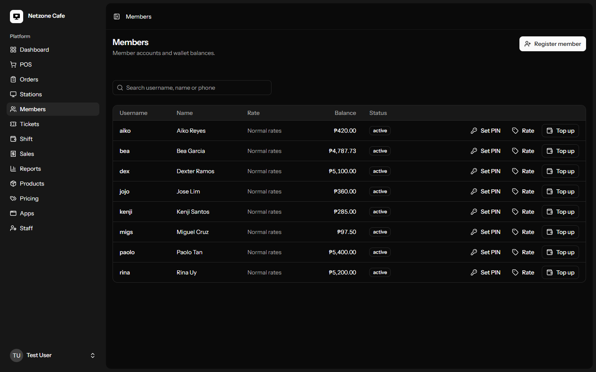This screenshot has width=596, height=372.
Task: Click active status badge for paolo
Action: point(380,252)
